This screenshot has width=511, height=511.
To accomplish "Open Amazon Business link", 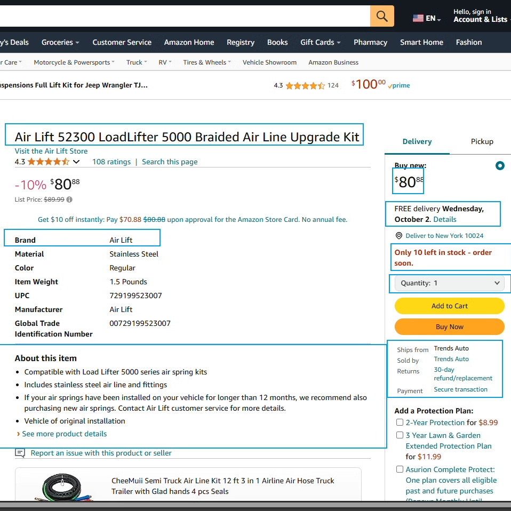I will click(333, 62).
